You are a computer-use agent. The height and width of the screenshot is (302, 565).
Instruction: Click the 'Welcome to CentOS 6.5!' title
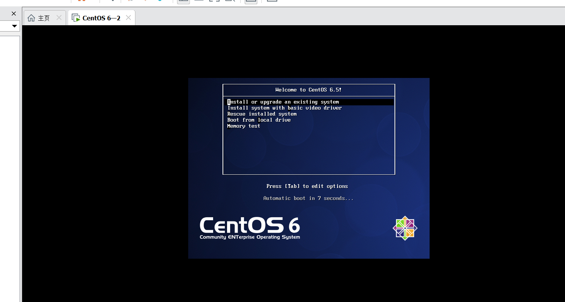tap(309, 90)
